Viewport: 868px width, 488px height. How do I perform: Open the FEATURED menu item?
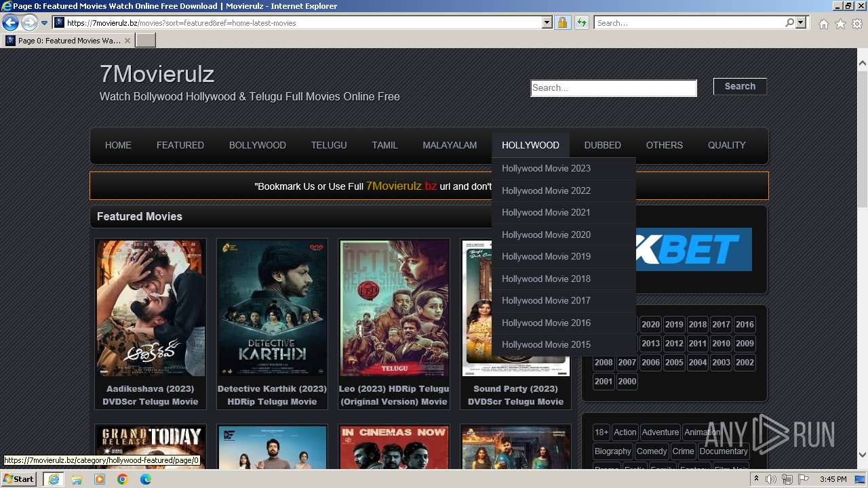[x=180, y=145]
